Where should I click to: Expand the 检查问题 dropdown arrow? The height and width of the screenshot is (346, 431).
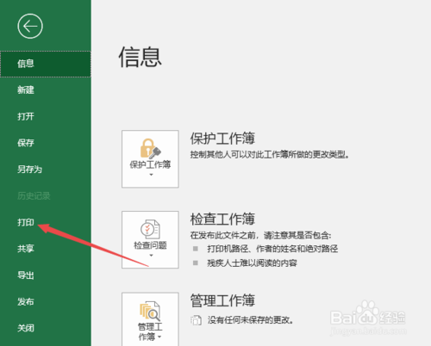pos(151,256)
